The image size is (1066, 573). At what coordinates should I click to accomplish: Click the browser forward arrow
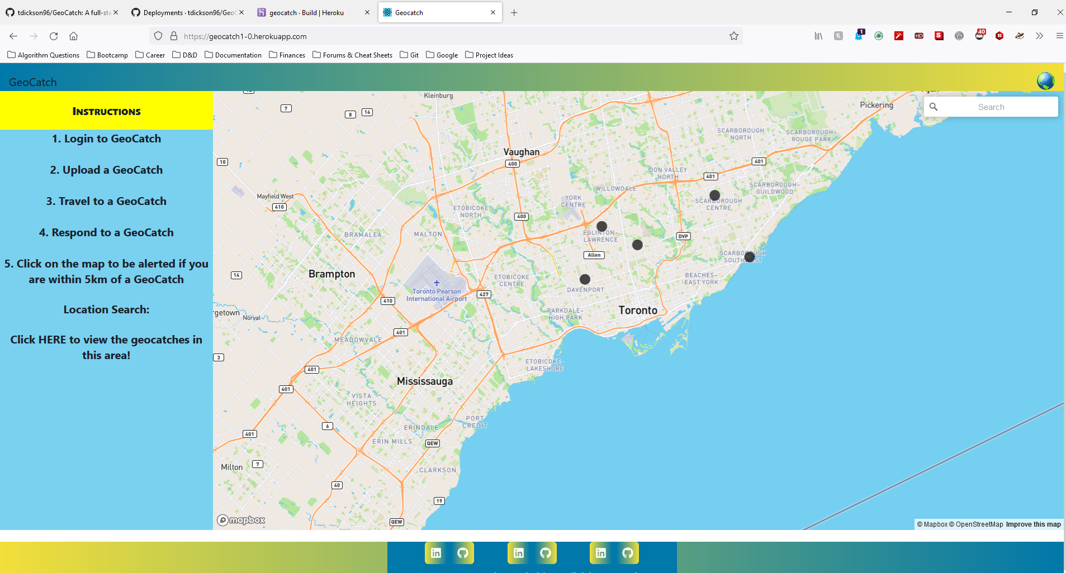(x=34, y=36)
